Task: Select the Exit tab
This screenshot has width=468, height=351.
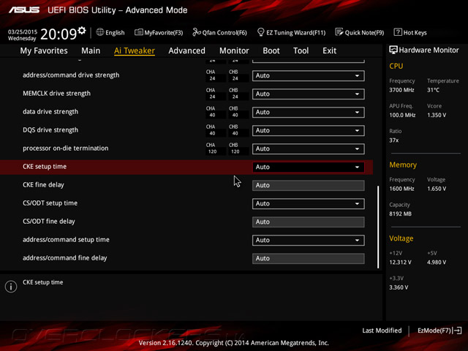Action: tap(330, 50)
